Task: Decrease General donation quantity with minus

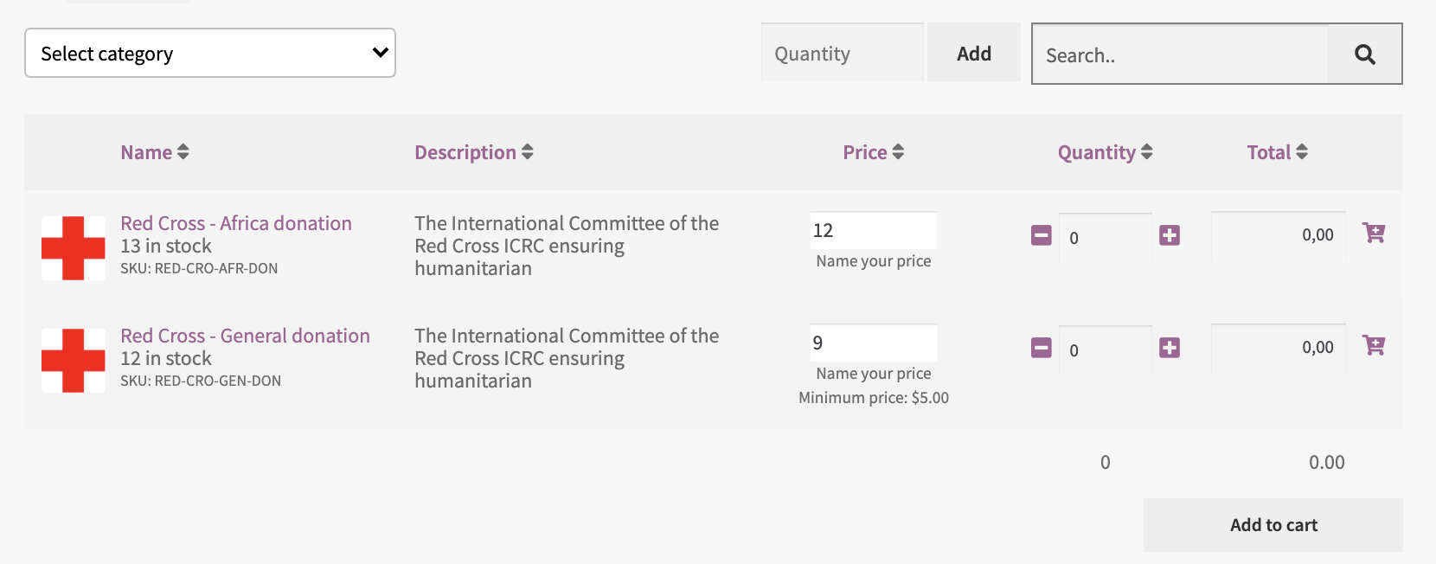Action: click(x=1042, y=348)
